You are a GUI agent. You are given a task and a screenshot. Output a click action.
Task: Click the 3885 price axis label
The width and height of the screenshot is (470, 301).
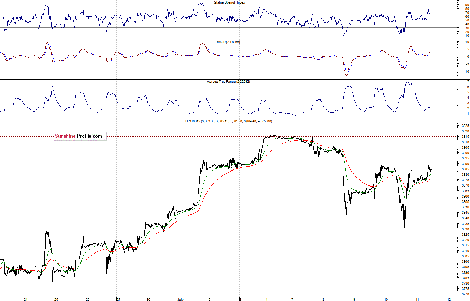(465, 169)
